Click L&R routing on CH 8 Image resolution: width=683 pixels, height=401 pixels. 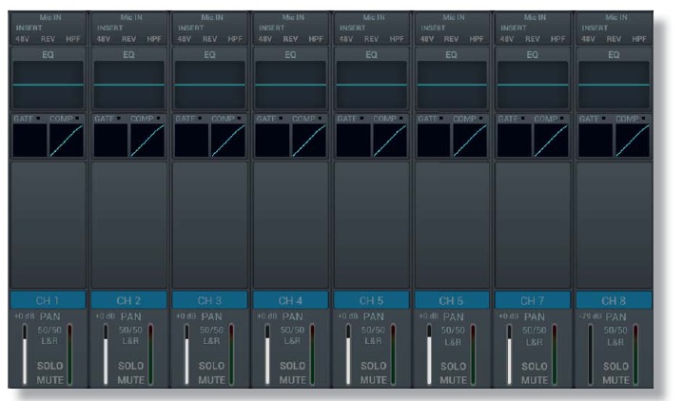(x=615, y=342)
